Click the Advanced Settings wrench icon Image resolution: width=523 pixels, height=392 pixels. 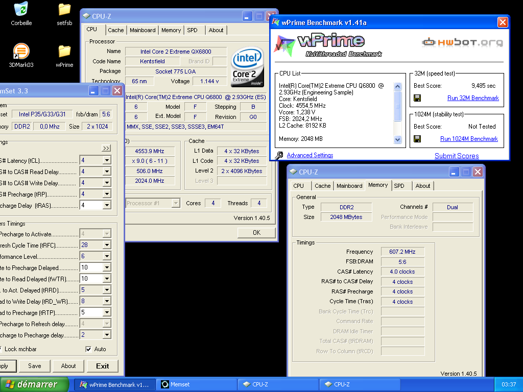[x=279, y=155]
